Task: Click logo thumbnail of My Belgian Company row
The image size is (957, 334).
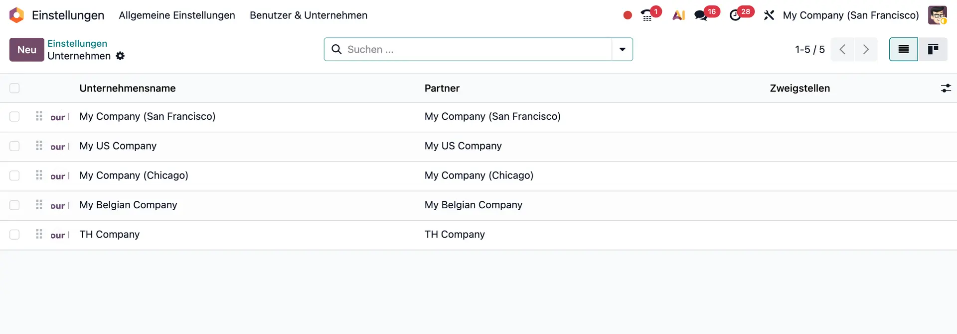Action: click(60, 206)
